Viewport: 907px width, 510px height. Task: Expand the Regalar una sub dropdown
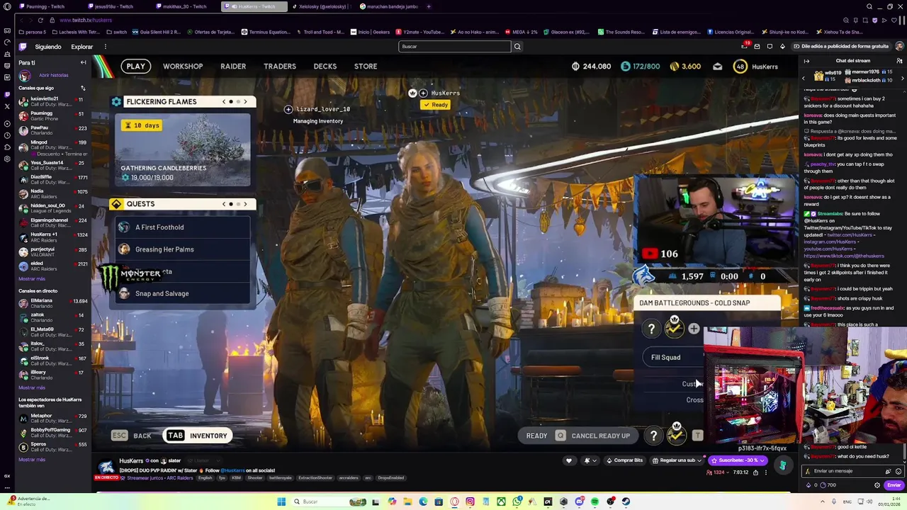pos(699,460)
